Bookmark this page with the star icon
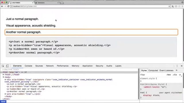The image size is (184, 103). [x=169, y=6]
